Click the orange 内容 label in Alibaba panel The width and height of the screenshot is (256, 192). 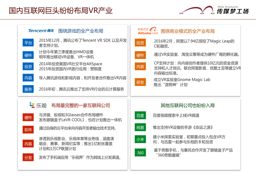pyautogui.click(x=140, y=67)
